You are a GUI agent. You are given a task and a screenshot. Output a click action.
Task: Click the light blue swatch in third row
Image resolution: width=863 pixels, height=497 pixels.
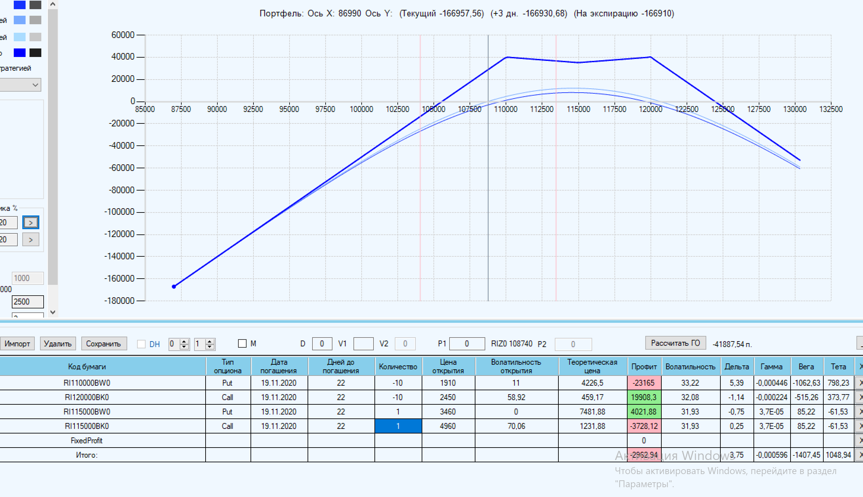point(19,37)
